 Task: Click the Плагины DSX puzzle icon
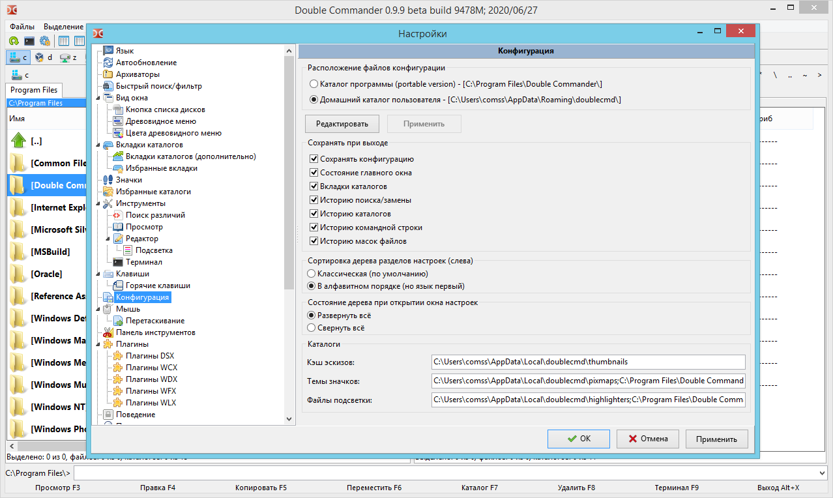pyautogui.click(x=118, y=356)
